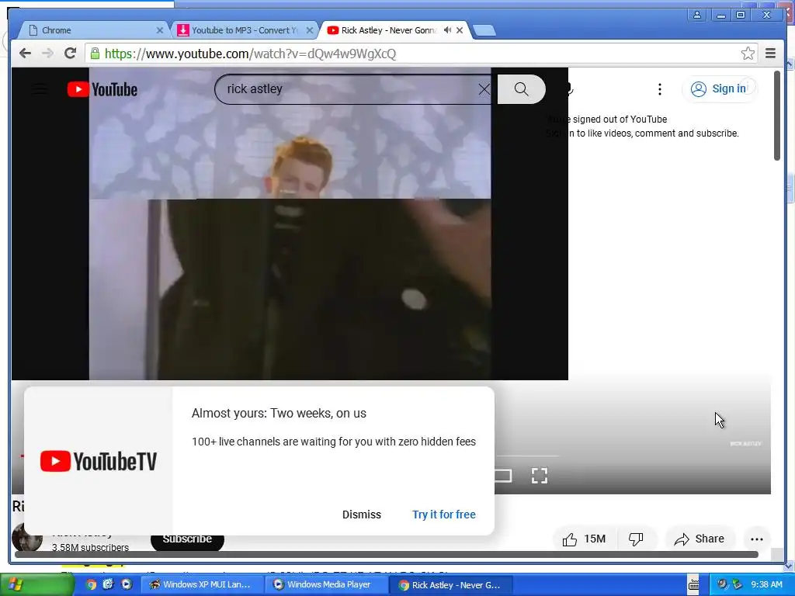Click Rick Astley Chrome taskbar button
The image size is (795, 596).
coord(451,585)
